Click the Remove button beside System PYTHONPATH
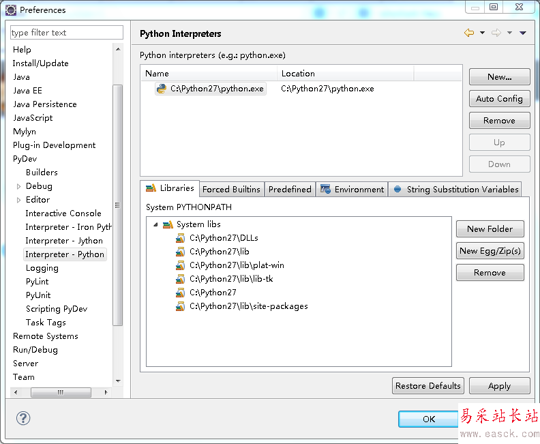The width and height of the screenshot is (540, 444). [x=490, y=273]
